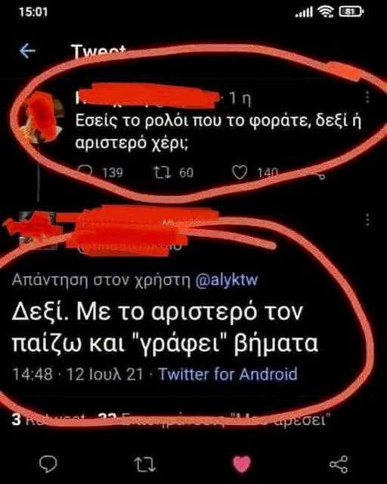This screenshot has width=387, height=484.
Task: Retweet the first tweet with 60 retweets
Action: 162,172
